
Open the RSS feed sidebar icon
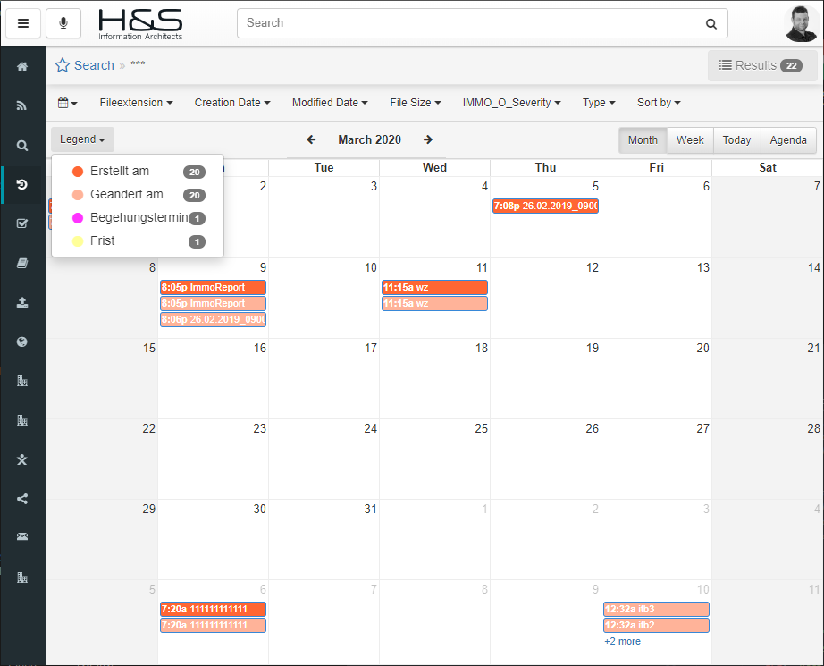[22, 105]
